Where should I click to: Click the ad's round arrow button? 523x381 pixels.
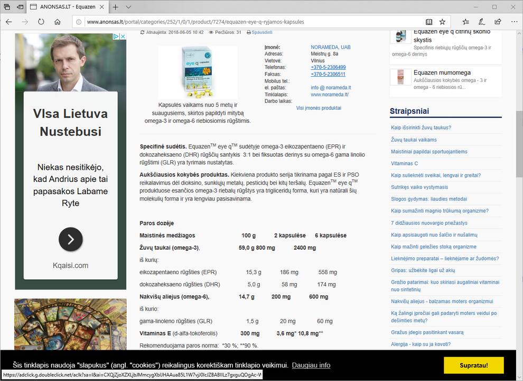coord(71,239)
